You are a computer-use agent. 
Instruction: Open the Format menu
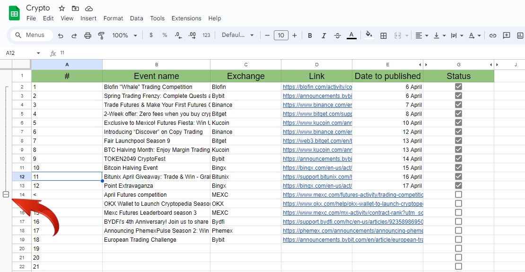[x=113, y=18]
